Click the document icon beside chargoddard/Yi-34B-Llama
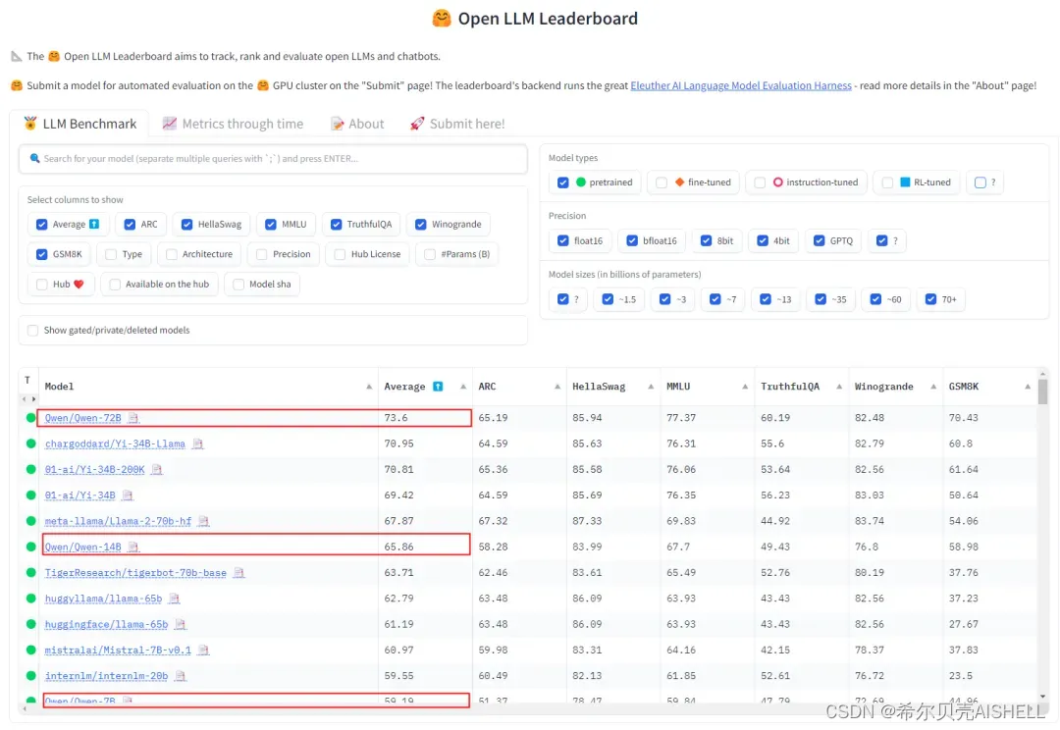This screenshot has height=730, width=1060. tap(197, 444)
